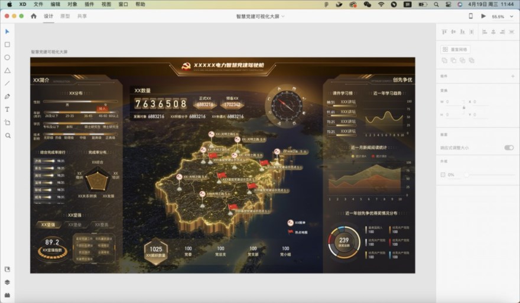Align selection to horizontal center
The width and height of the screenshot is (520, 303).
[x=493, y=32]
